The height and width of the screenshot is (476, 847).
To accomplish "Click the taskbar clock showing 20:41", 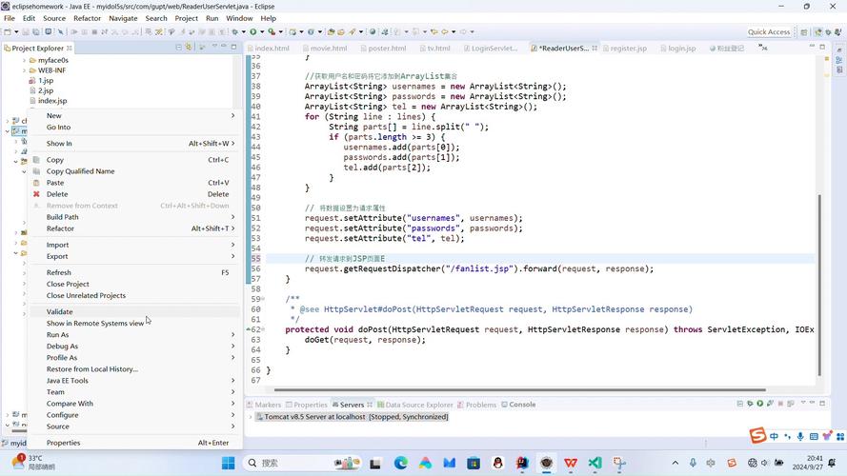I will pyautogui.click(x=808, y=463).
